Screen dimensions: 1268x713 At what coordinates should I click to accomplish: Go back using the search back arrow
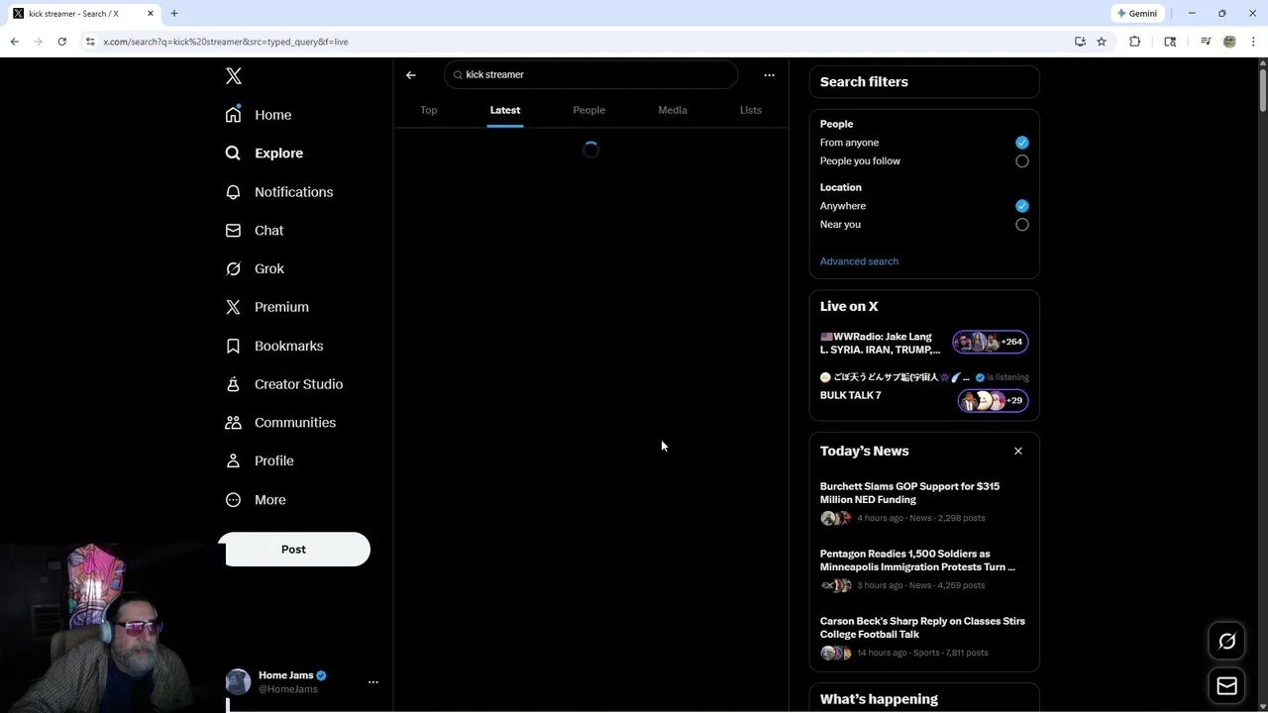pos(411,75)
